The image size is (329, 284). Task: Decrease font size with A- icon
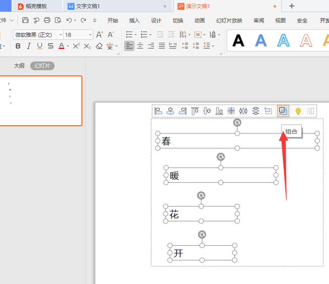click(x=110, y=35)
